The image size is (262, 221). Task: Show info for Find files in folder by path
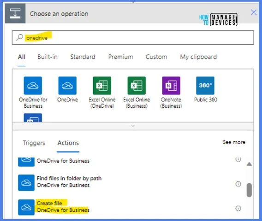[x=238, y=184]
